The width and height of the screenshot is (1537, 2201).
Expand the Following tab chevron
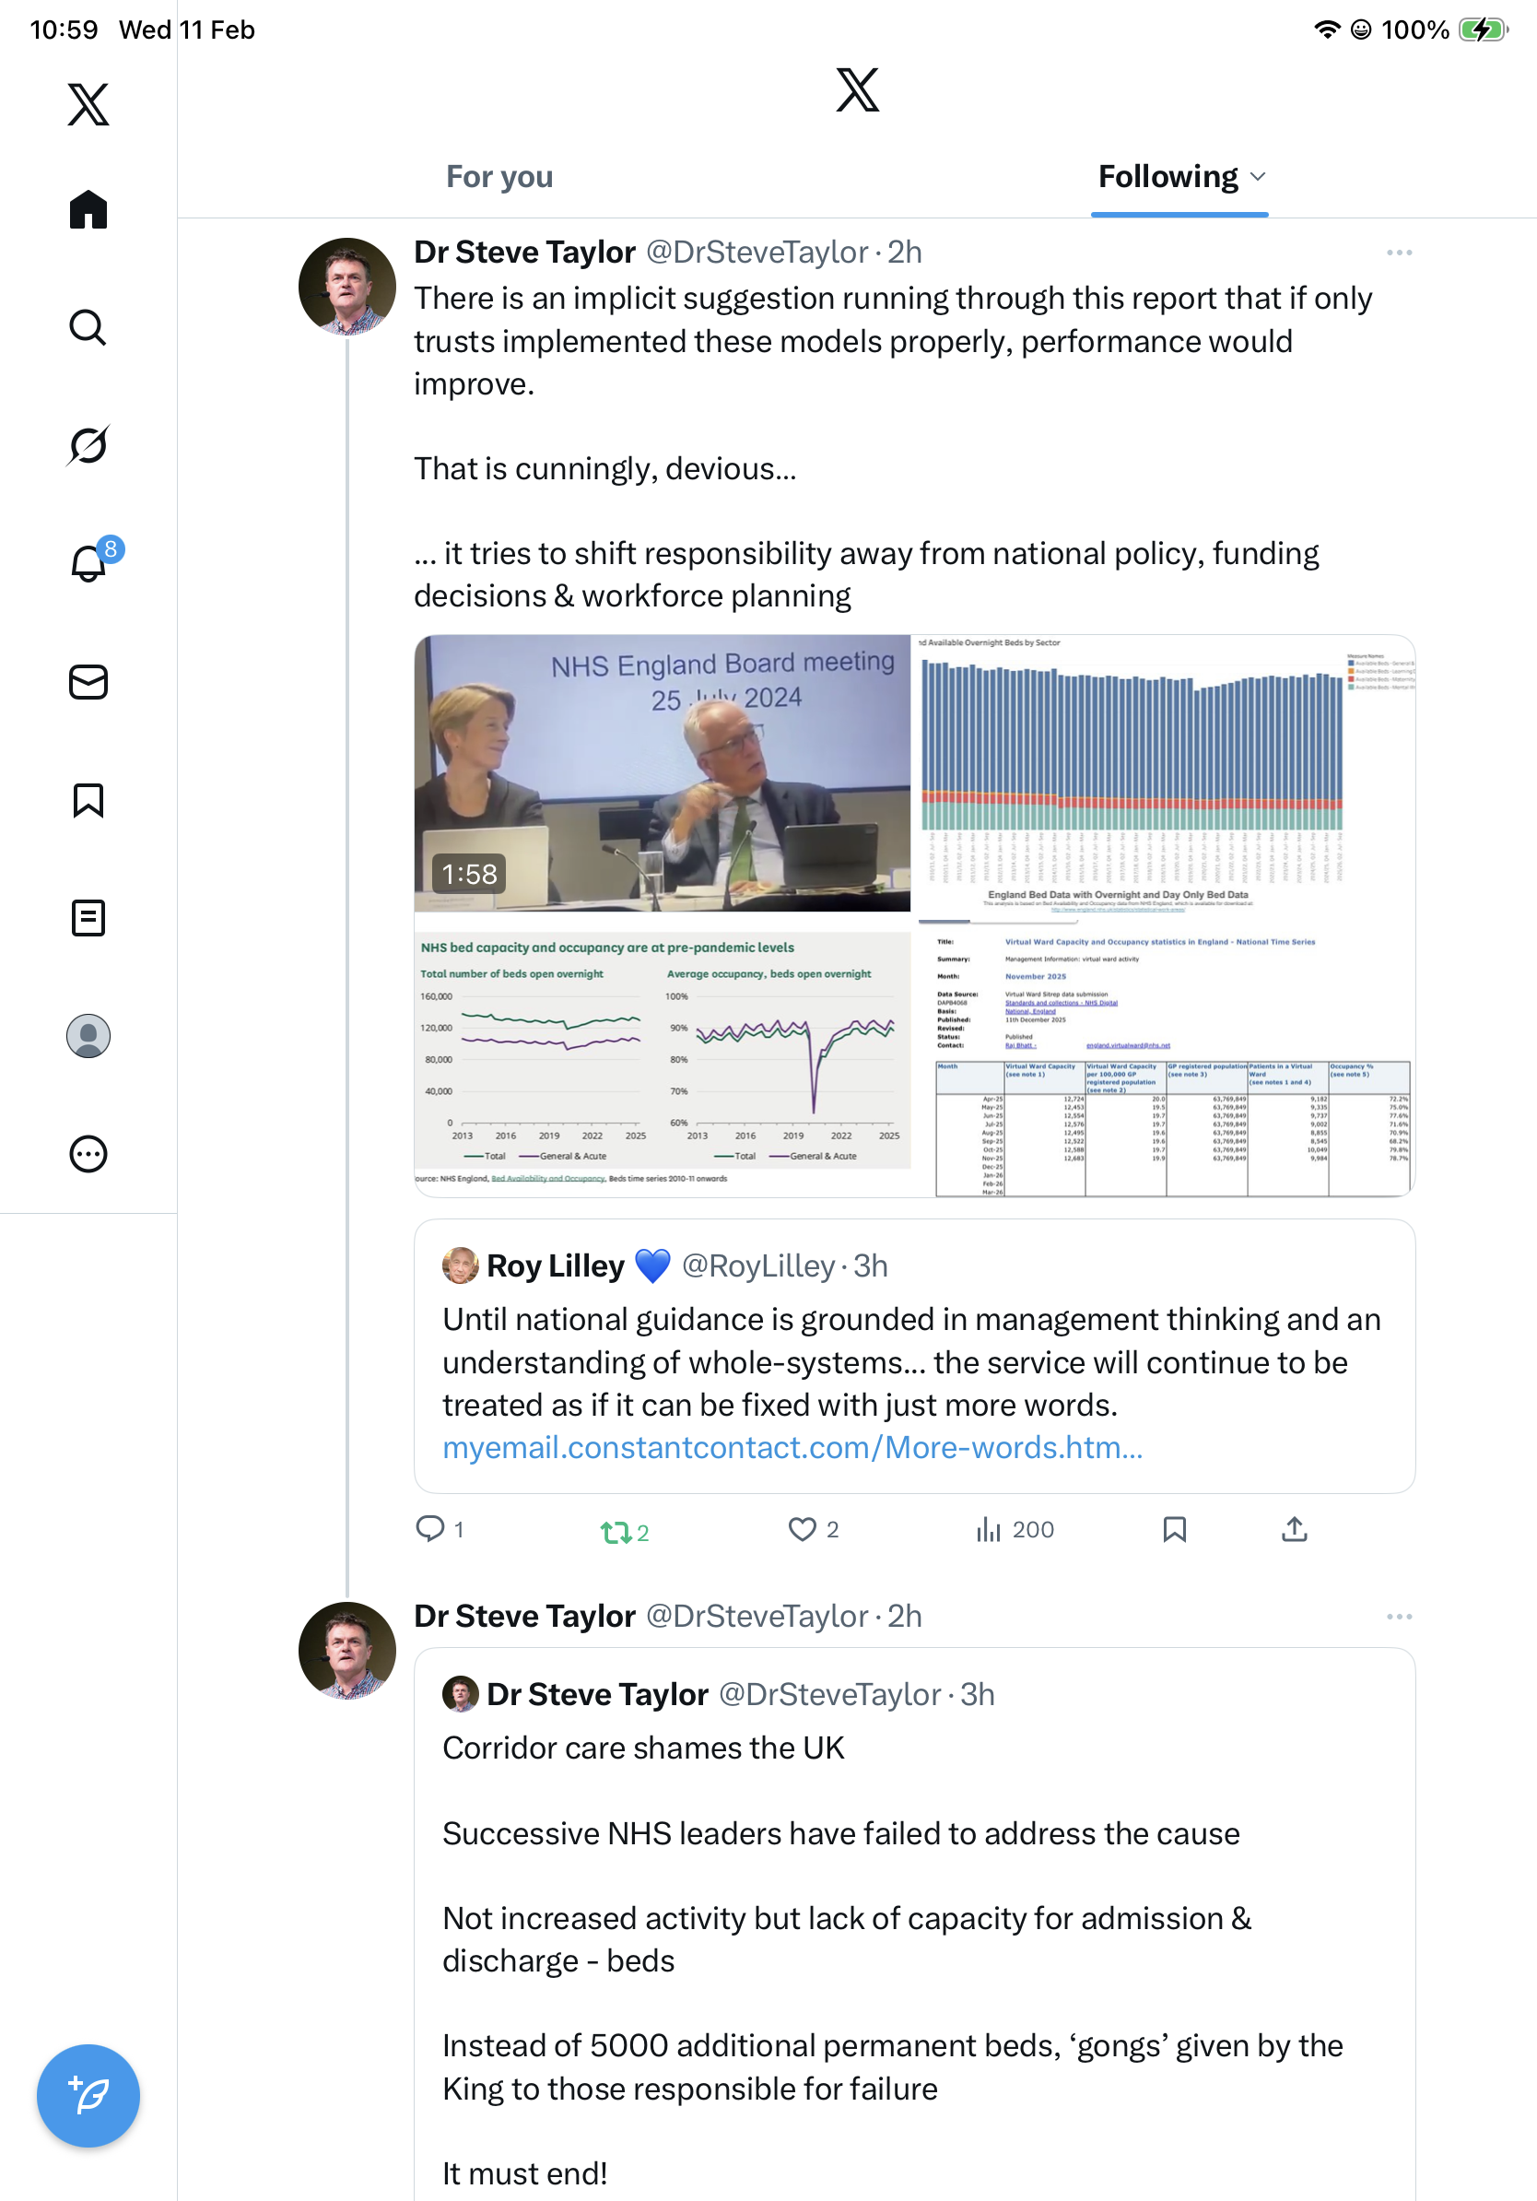(x=1258, y=177)
